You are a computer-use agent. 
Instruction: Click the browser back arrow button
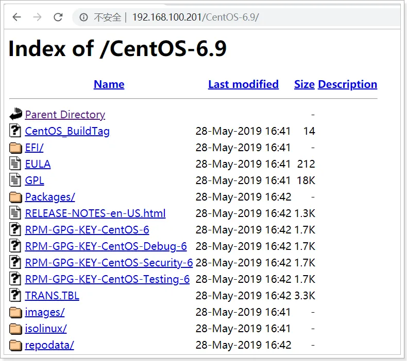coord(17,17)
